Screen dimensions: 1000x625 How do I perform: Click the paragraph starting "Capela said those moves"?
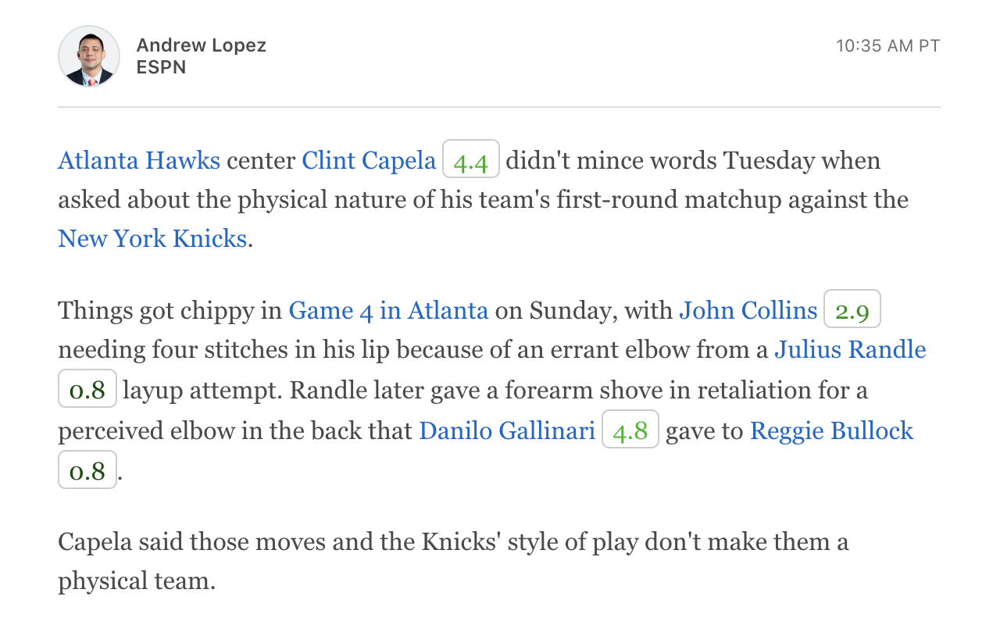453,542
